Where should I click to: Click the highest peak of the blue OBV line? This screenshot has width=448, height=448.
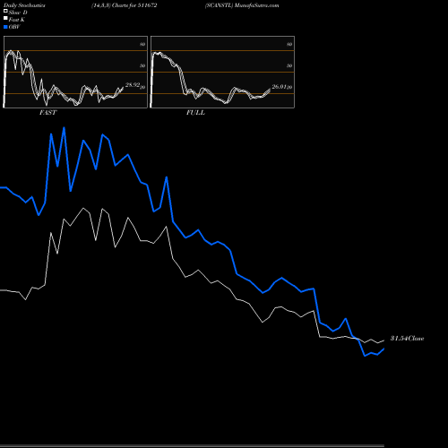(64, 128)
